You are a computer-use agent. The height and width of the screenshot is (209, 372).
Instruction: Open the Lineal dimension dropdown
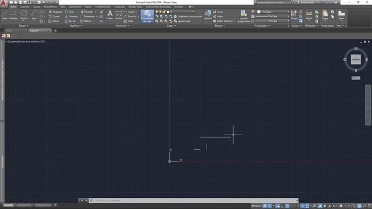pyautogui.click(x=137, y=12)
